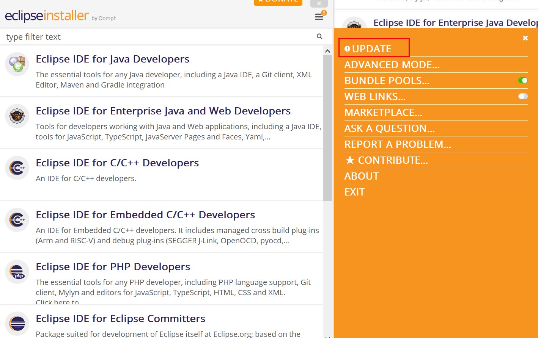The width and height of the screenshot is (538, 338).
Task: Click the 'Click here to' link text
Action: coord(57,302)
